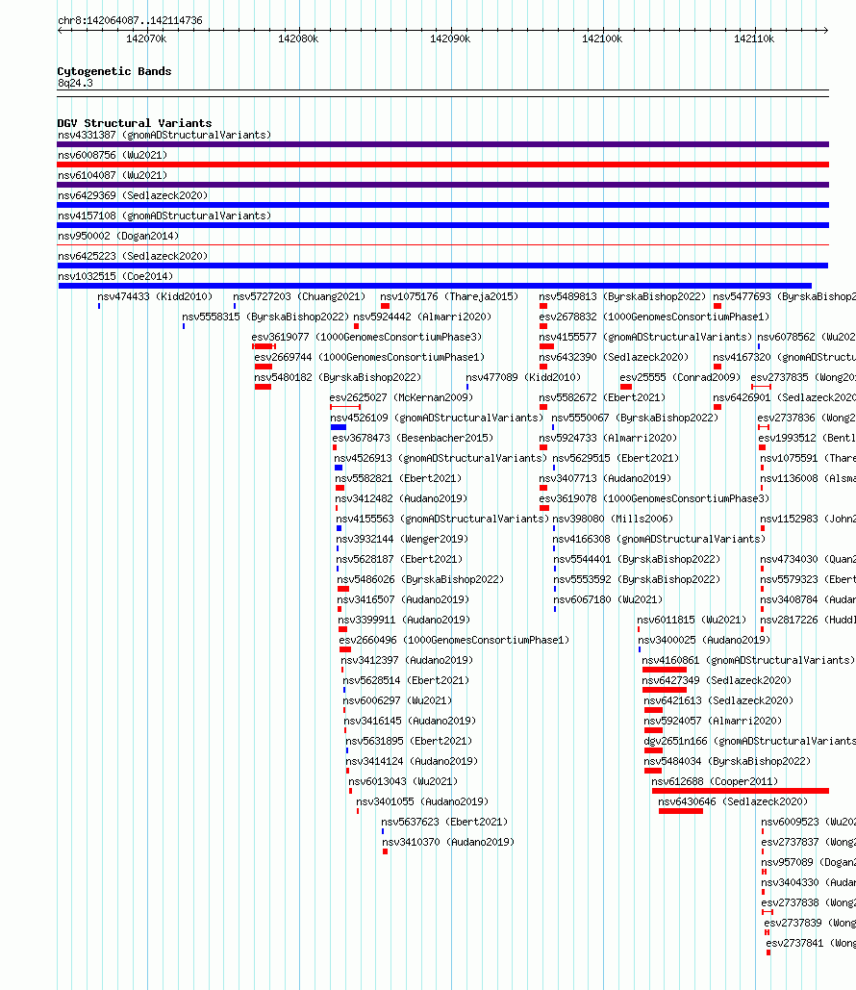Click nsv6013043 (Wu2021) label
The width and height of the screenshot is (856, 990).
pos(403,781)
